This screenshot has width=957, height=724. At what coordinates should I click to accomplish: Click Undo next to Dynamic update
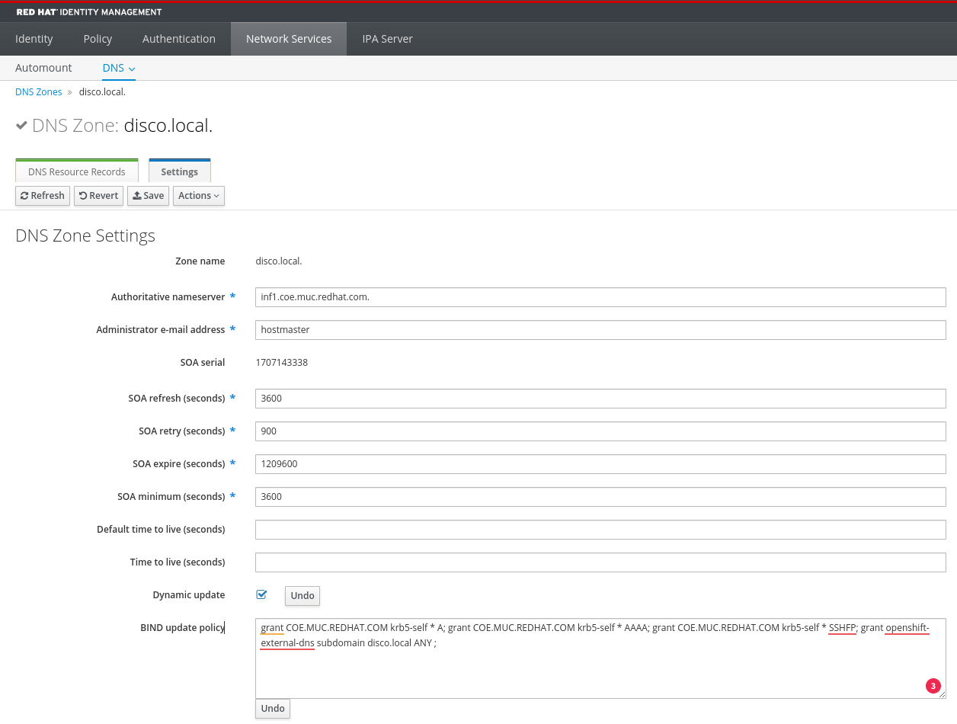[302, 595]
